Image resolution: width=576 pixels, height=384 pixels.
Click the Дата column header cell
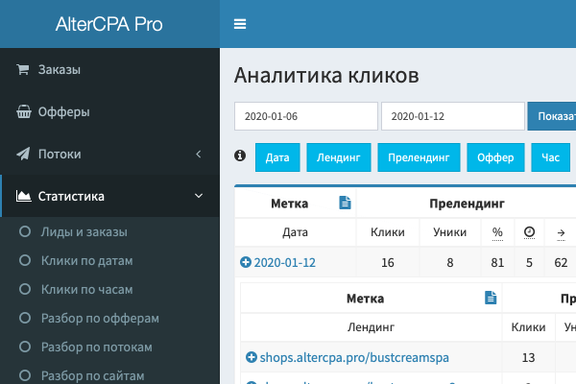coord(295,232)
